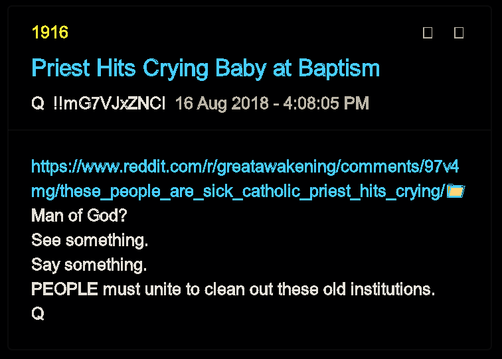Open the "Priest Hits Crying Baby at Baptism" title

(x=205, y=68)
